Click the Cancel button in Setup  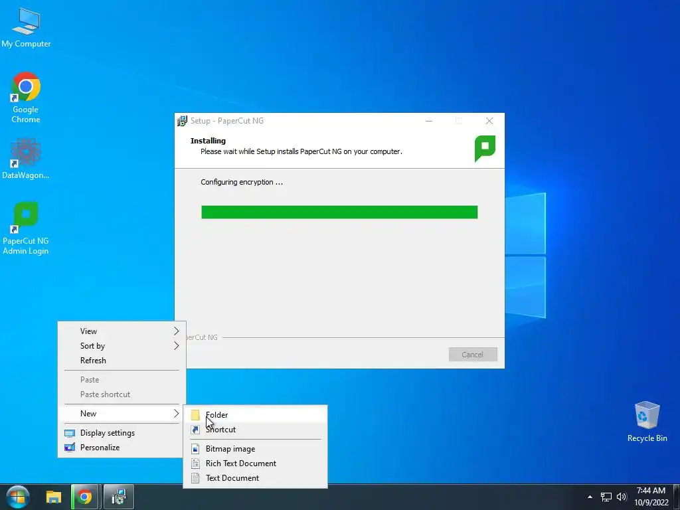tap(473, 355)
